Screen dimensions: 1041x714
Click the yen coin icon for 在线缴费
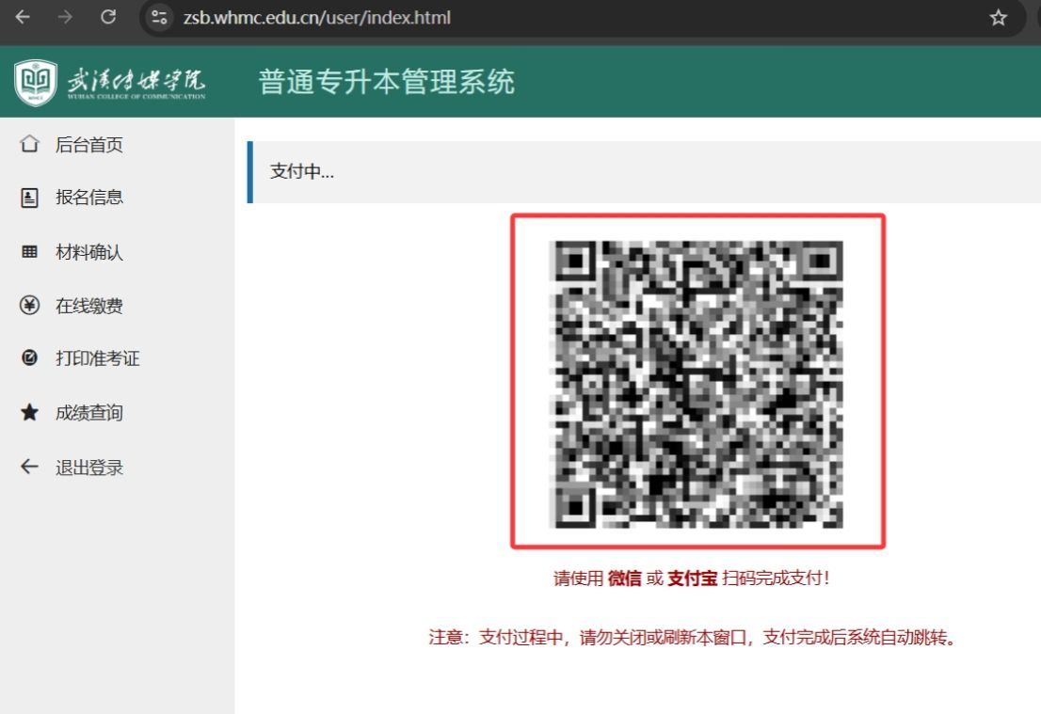30,306
